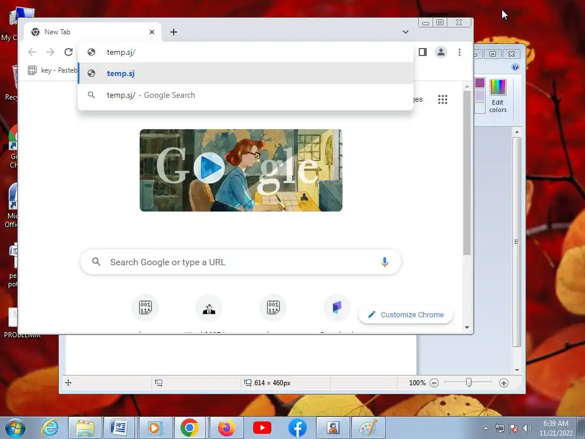The width and height of the screenshot is (585, 439).
Task: Select the light lavender swatch in Paint
Action: [x=480, y=95]
